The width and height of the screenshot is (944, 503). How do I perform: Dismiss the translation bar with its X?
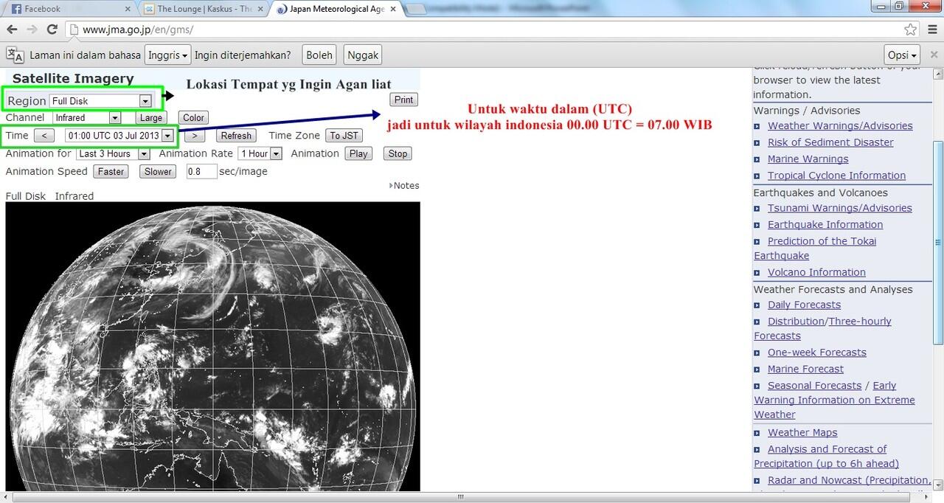point(934,55)
